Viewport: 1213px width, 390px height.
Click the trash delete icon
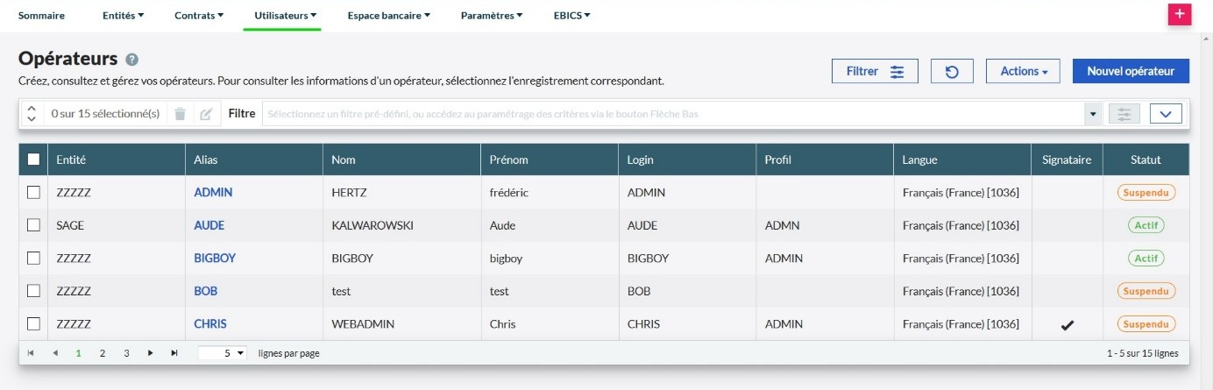click(x=180, y=114)
